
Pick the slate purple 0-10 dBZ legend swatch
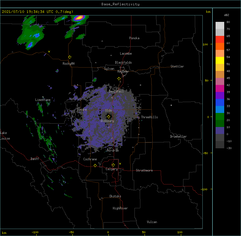220,131
